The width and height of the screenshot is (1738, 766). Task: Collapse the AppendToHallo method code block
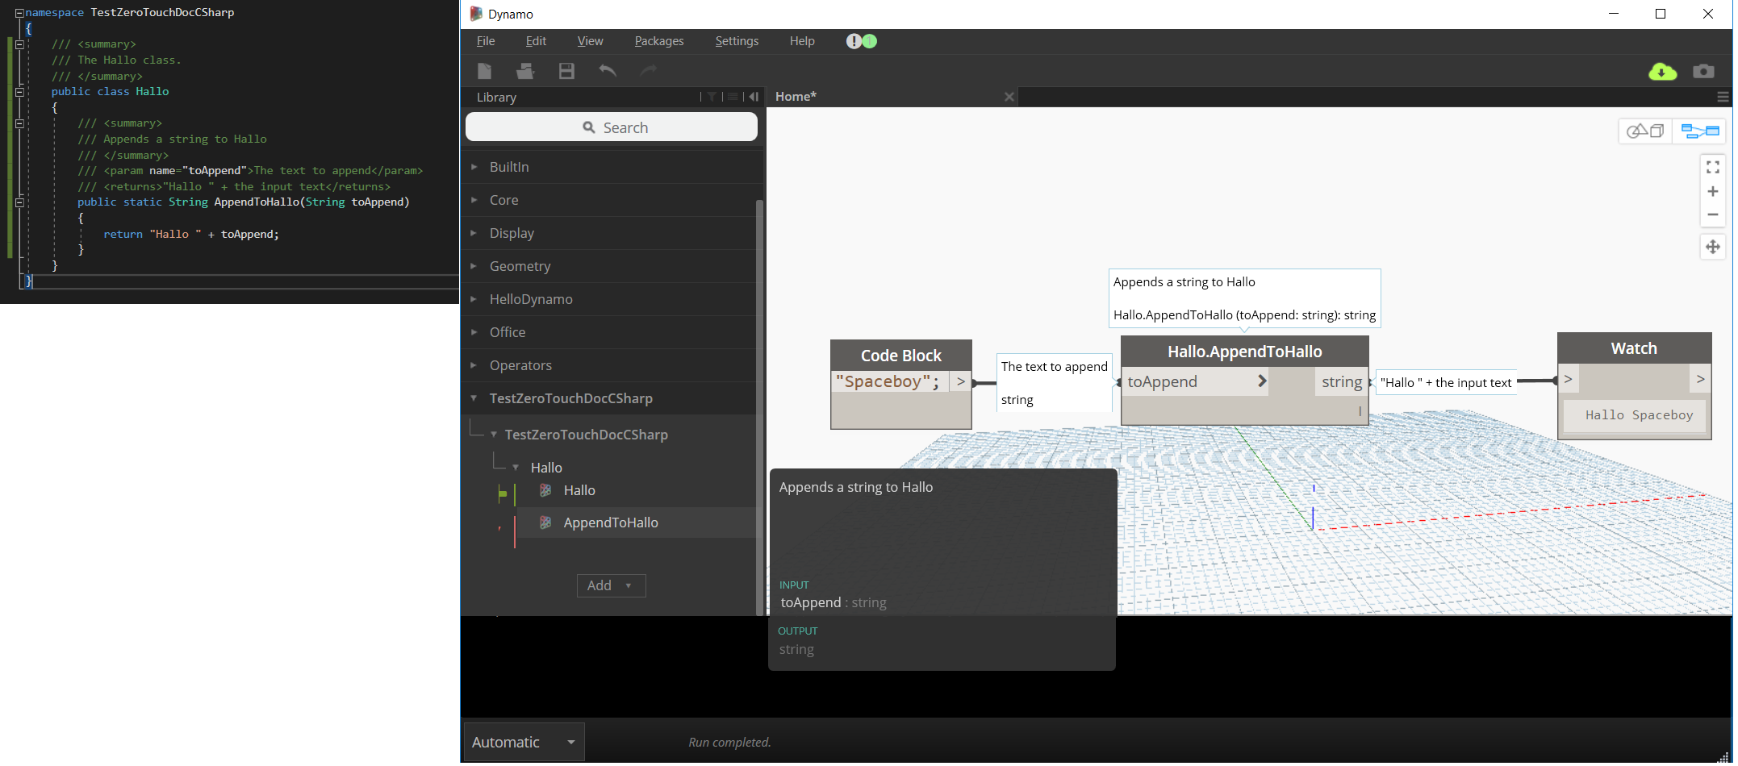click(x=19, y=202)
